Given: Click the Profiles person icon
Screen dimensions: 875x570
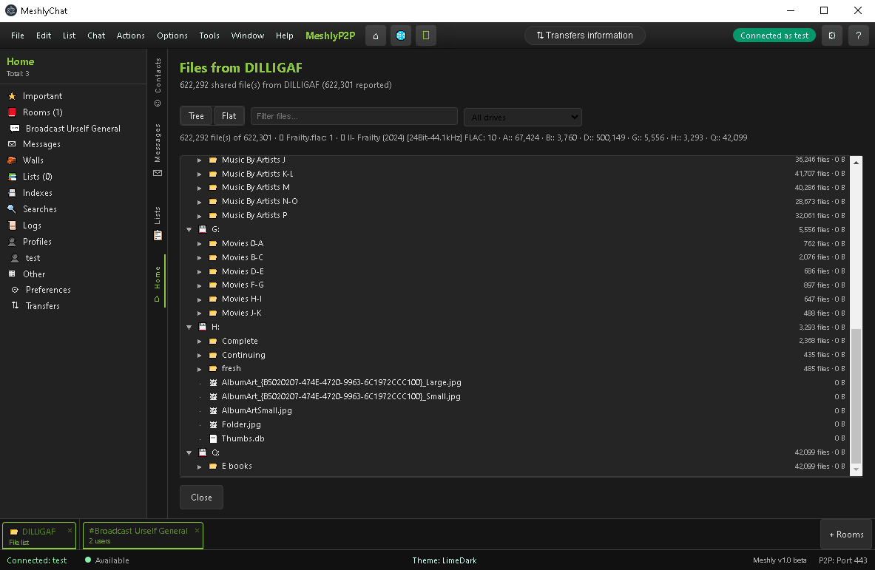Looking at the screenshot, I should 12,242.
